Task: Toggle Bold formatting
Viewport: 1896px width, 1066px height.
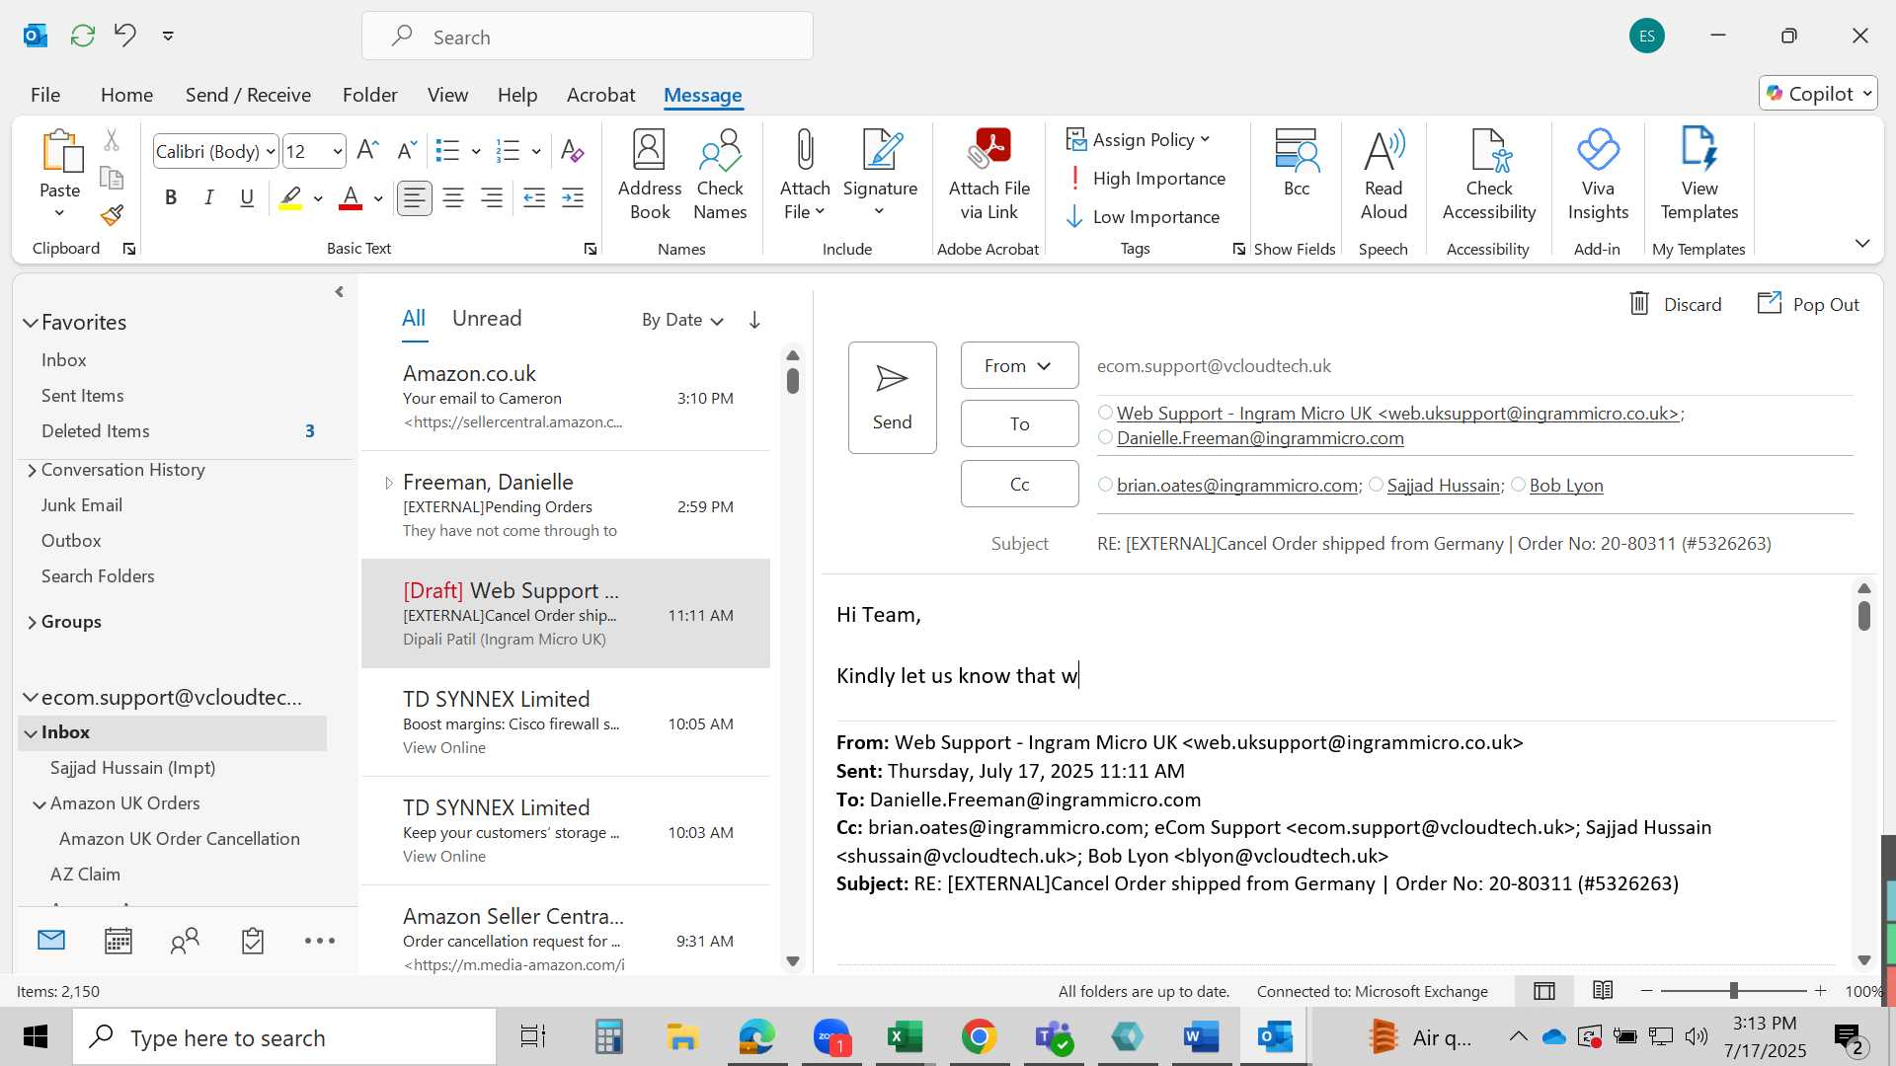Action: point(171,198)
